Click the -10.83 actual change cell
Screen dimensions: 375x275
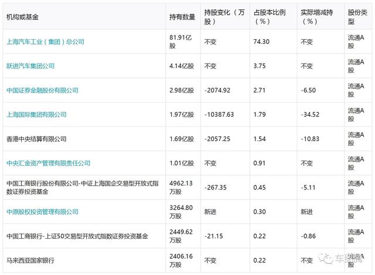310,139
